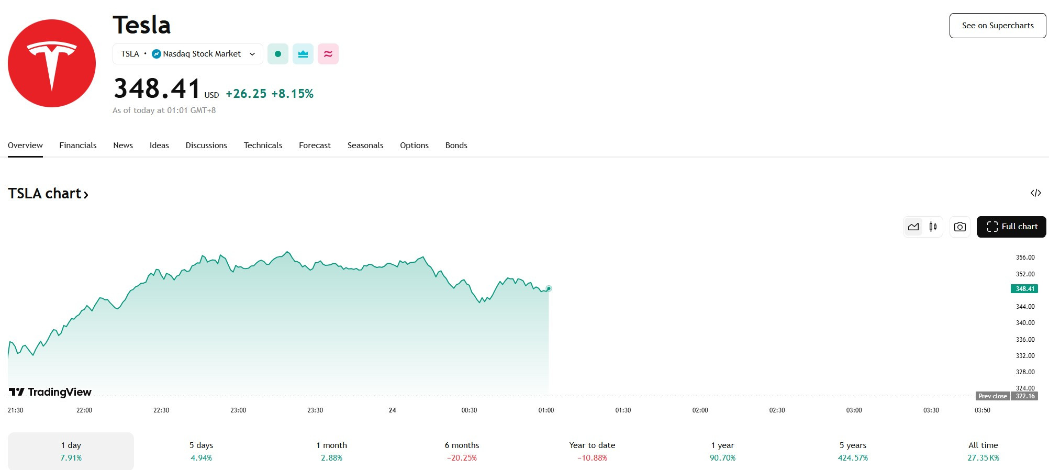Viewport: 1049px width, 470px height.
Task: Click the Prev close 322.16 marker
Action: [1007, 396]
